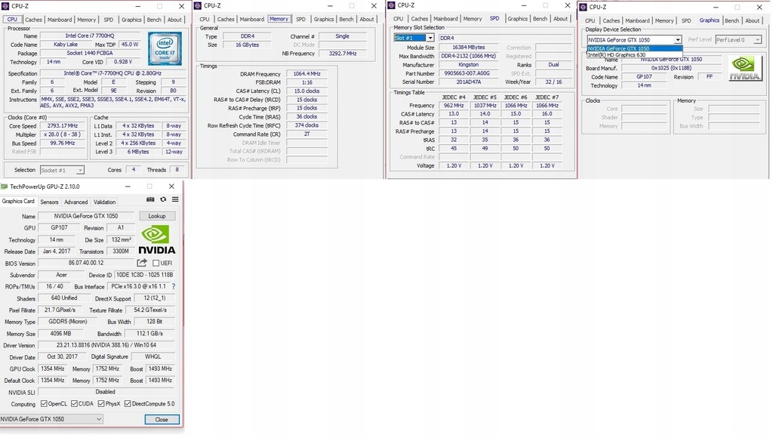Toggle the CUDA checkbox
This screenshot has height=438, width=773.
[74, 403]
